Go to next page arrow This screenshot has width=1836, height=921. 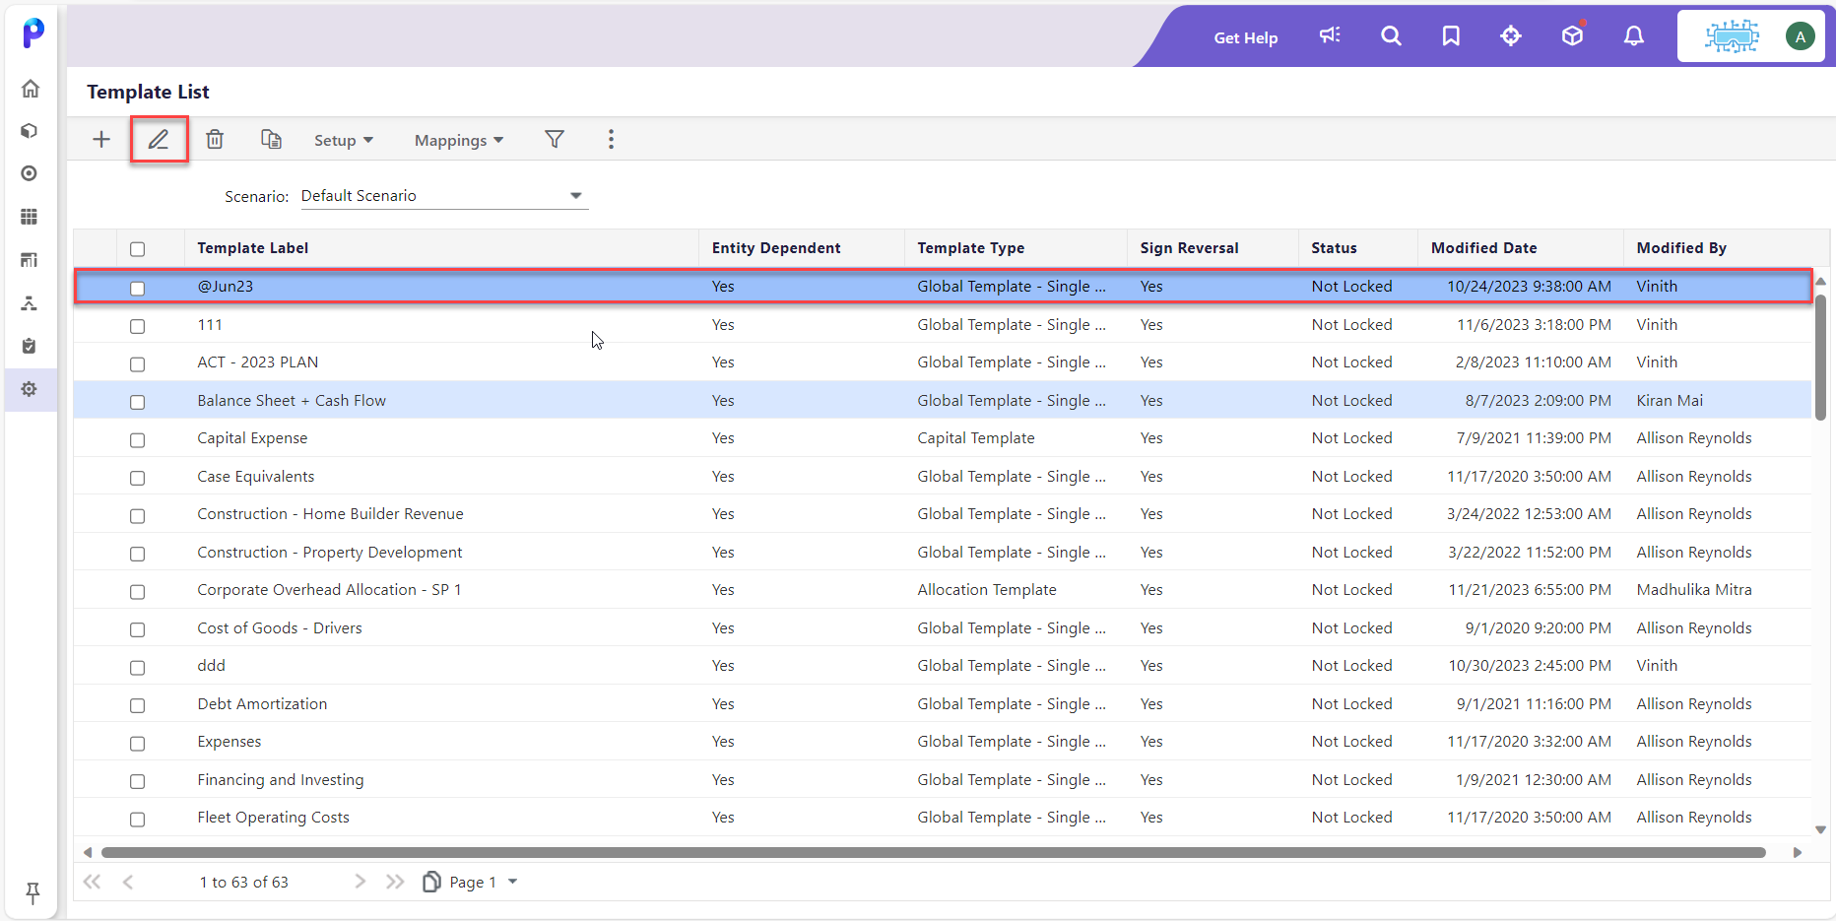tap(361, 882)
